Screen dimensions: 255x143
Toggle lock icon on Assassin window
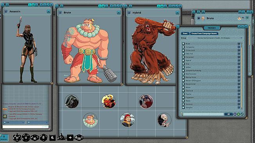[33, 5]
